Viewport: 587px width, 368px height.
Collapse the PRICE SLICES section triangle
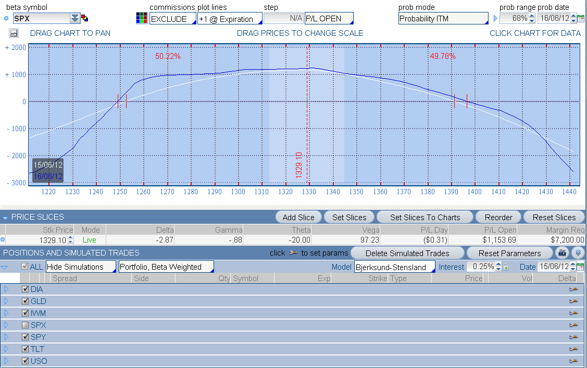pos(5,218)
